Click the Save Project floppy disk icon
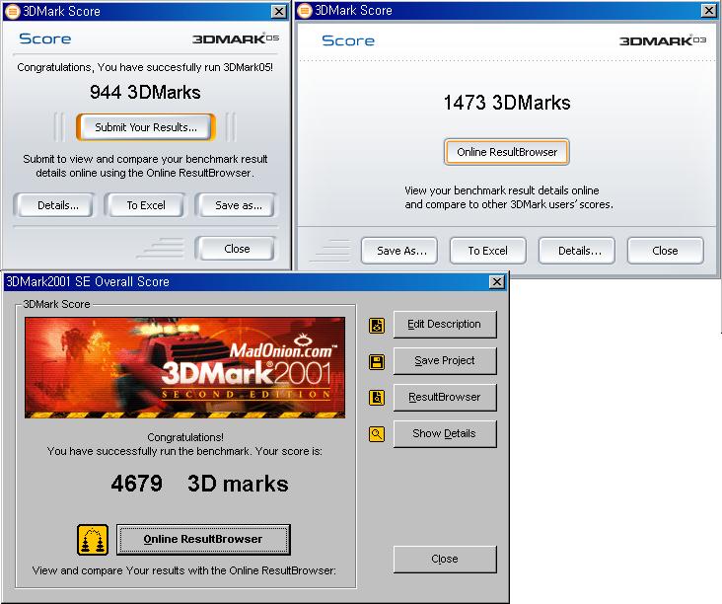722x604 pixels. 377,361
